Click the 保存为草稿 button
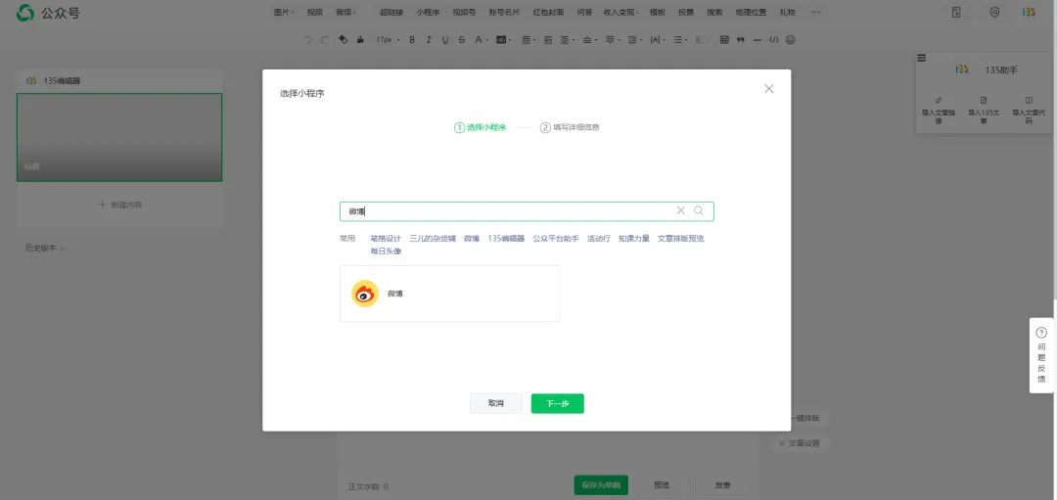This screenshot has width=1057, height=500. click(601, 485)
